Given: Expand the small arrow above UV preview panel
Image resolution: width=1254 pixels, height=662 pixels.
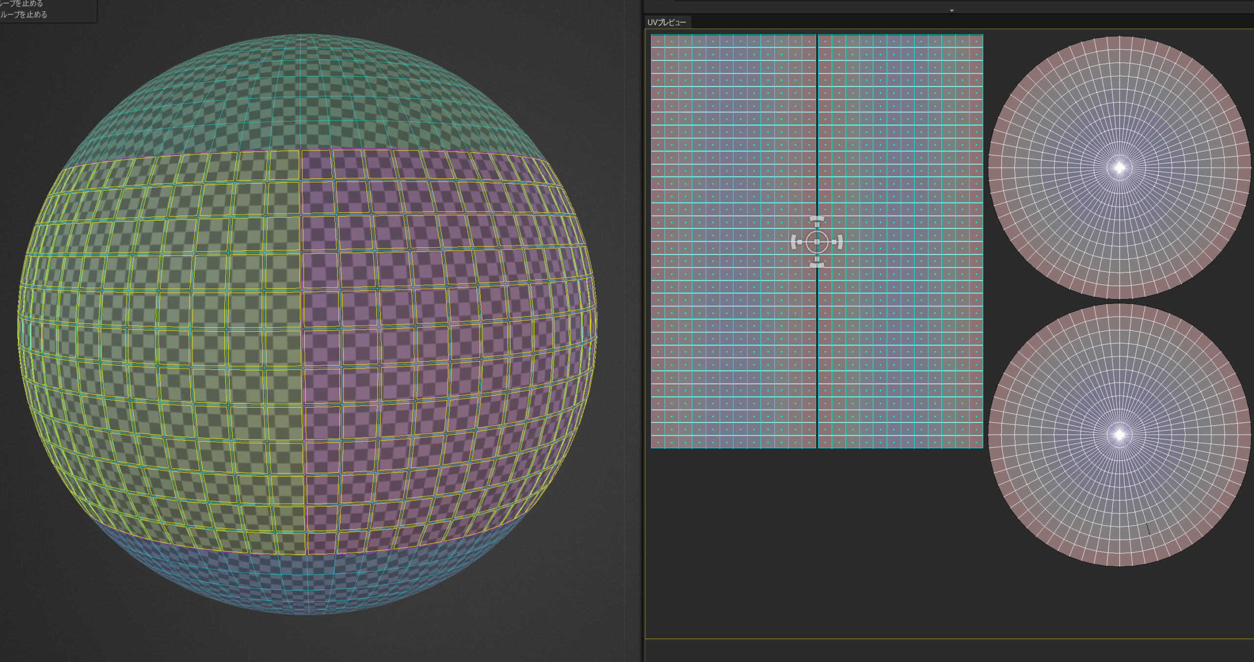Looking at the screenshot, I should 952,10.
